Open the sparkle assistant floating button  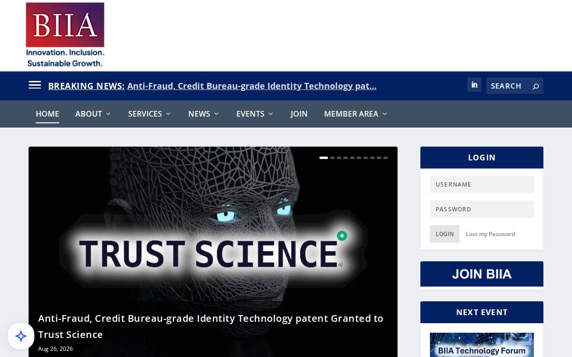coord(21,336)
